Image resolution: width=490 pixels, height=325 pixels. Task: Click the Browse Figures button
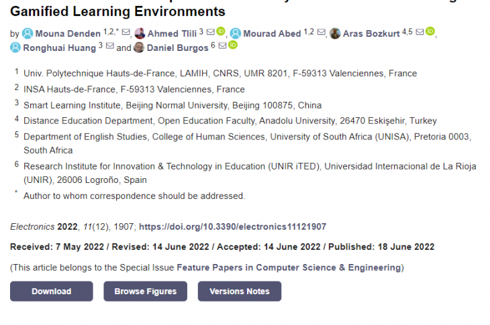[145, 291]
